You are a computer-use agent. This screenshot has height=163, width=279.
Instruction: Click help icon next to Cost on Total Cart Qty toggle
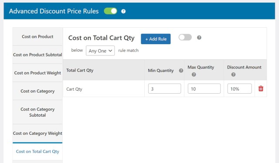199,38
